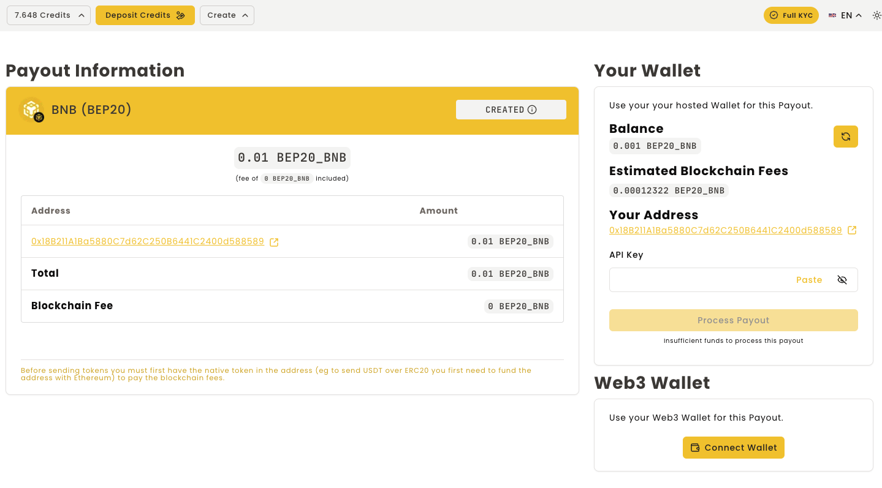The image size is (882, 488).
Task: Open the Create dropdown menu
Action: tap(227, 15)
